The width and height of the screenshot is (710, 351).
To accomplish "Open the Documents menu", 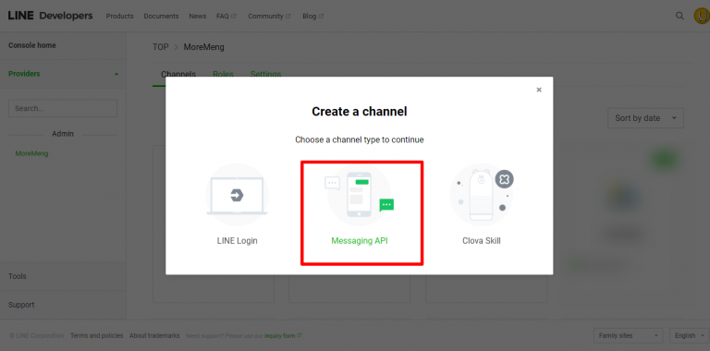I will pos(161,16).
